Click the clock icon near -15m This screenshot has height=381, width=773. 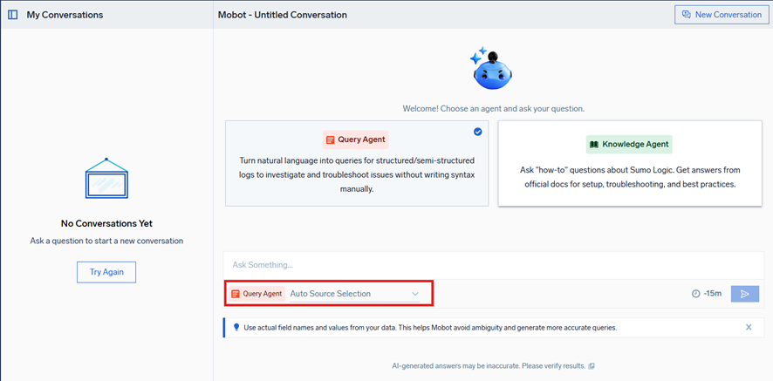pos(695,294)
